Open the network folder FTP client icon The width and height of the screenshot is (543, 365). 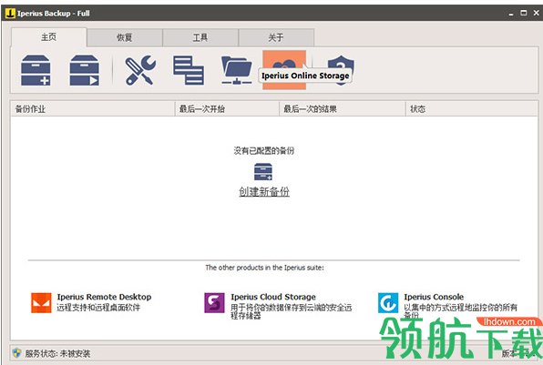(237, 70)
